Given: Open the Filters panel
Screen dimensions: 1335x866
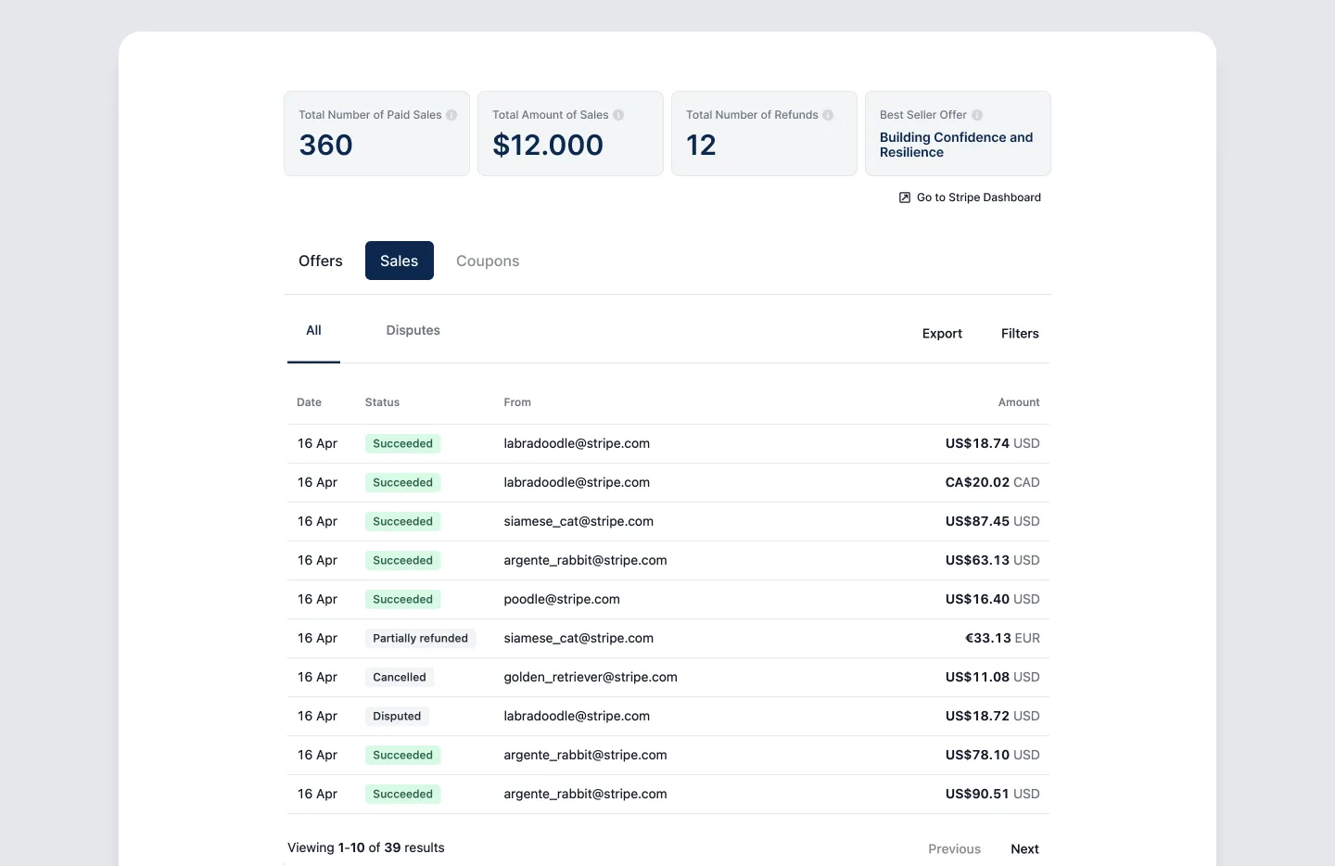Looking at the screenshot, I should [1020, 333].
